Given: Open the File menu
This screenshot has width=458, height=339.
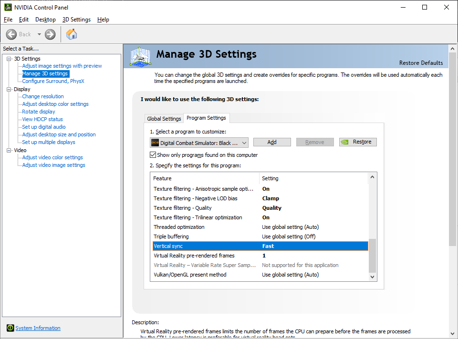Looking at the screenshot, I should pyautogui.click(x=8, y=20).
